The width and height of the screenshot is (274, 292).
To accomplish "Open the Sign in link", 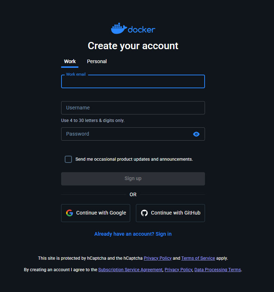I will coord(164,234).
